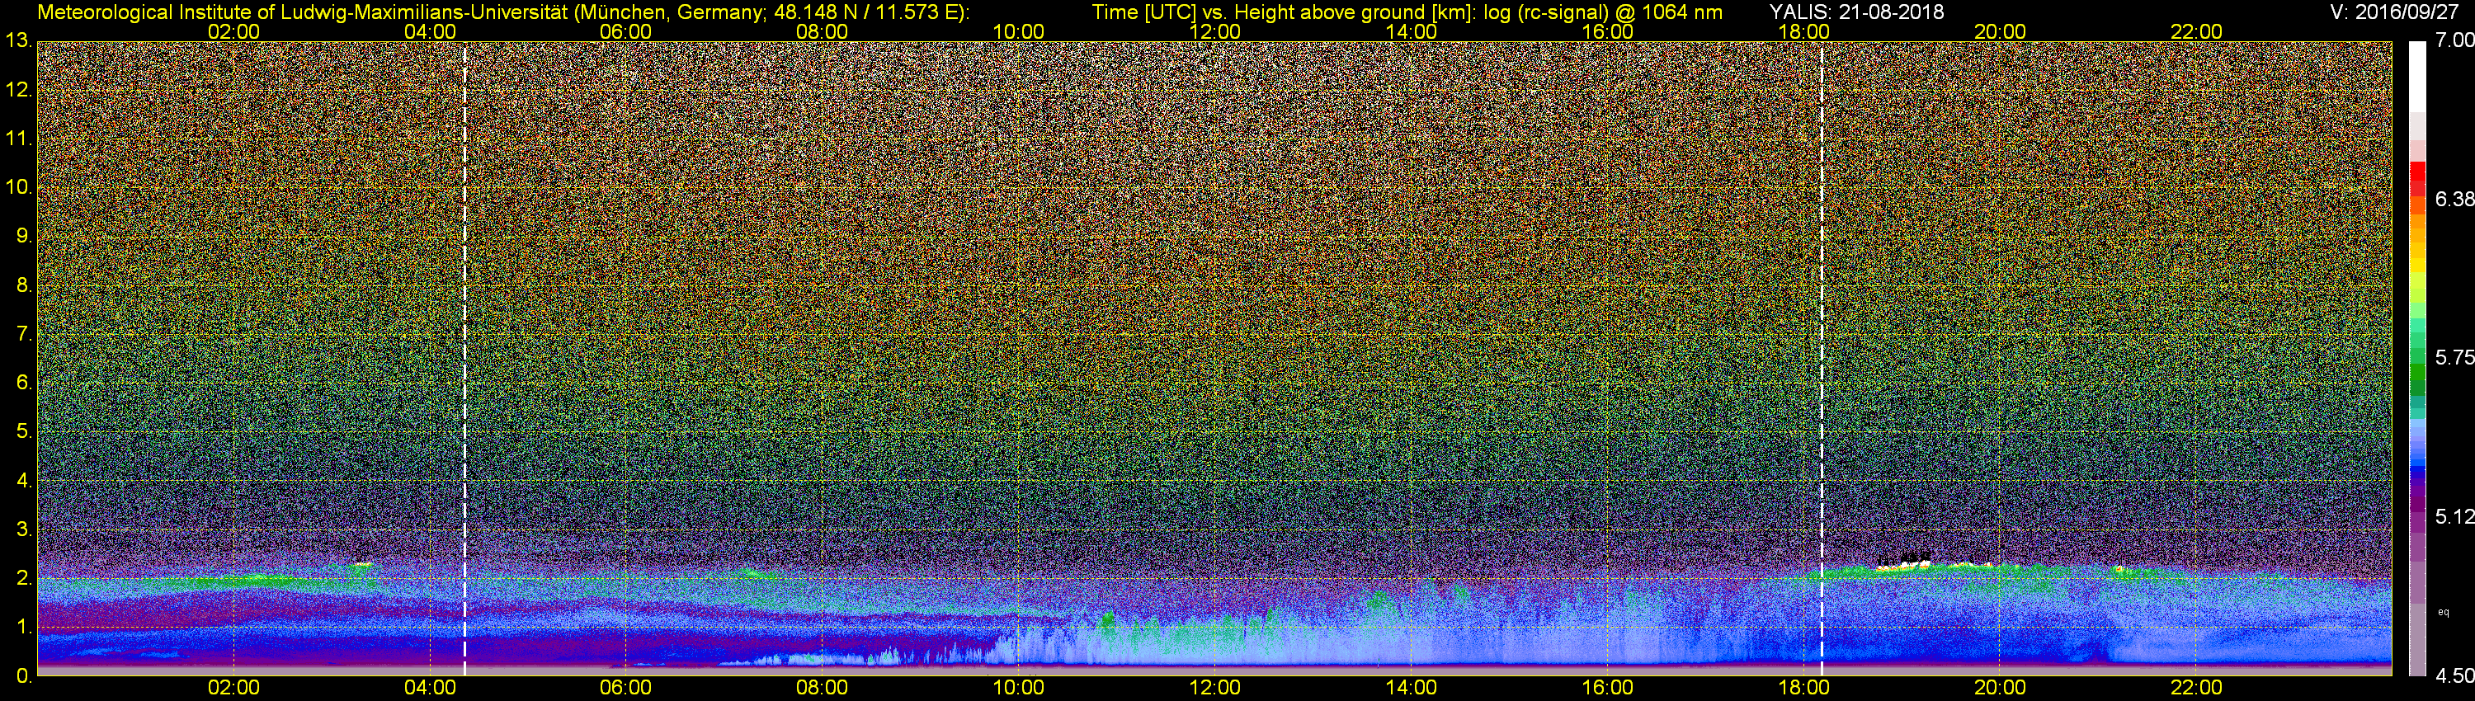The width and height of the screenshot is (2475, 701).
Task: Click the Meteorological Institute Ludwig-Maximilians-Universität title text
Action: [x=502, y=12]
